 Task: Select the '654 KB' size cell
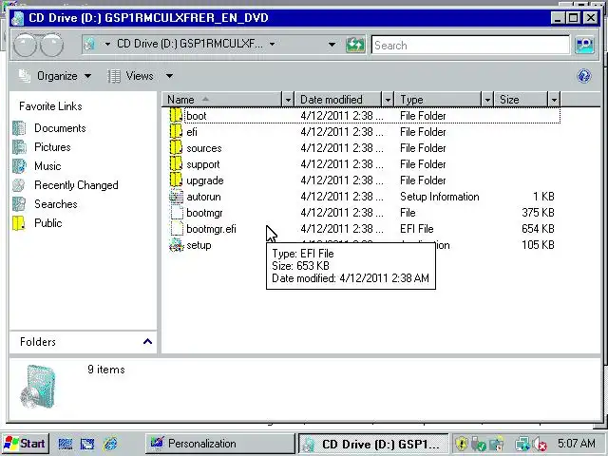(538, 229)
